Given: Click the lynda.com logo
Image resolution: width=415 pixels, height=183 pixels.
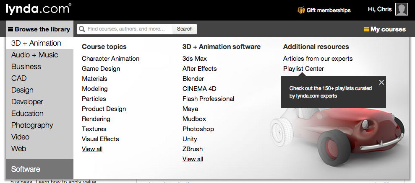Looking at the screenshot, I should 39,9.
